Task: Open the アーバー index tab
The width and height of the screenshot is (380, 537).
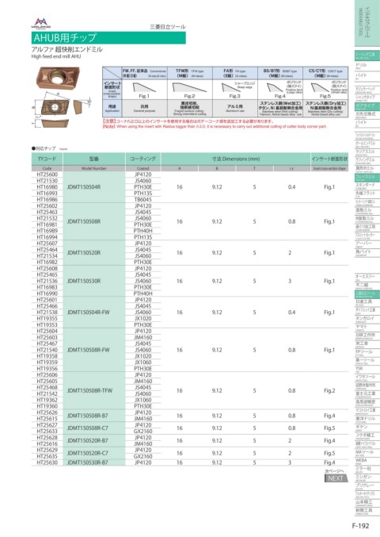Action: tap(367, 244)
